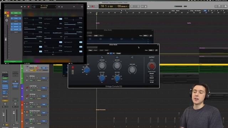The image size is (228, 128).
Task: Click Copy in Vintage Console EQ header
Action: pos(90,50)
